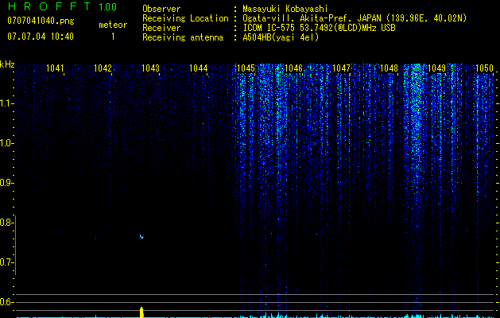Click the 1041 time tick label
500x318 pixels.
click(x=55, y=68)
